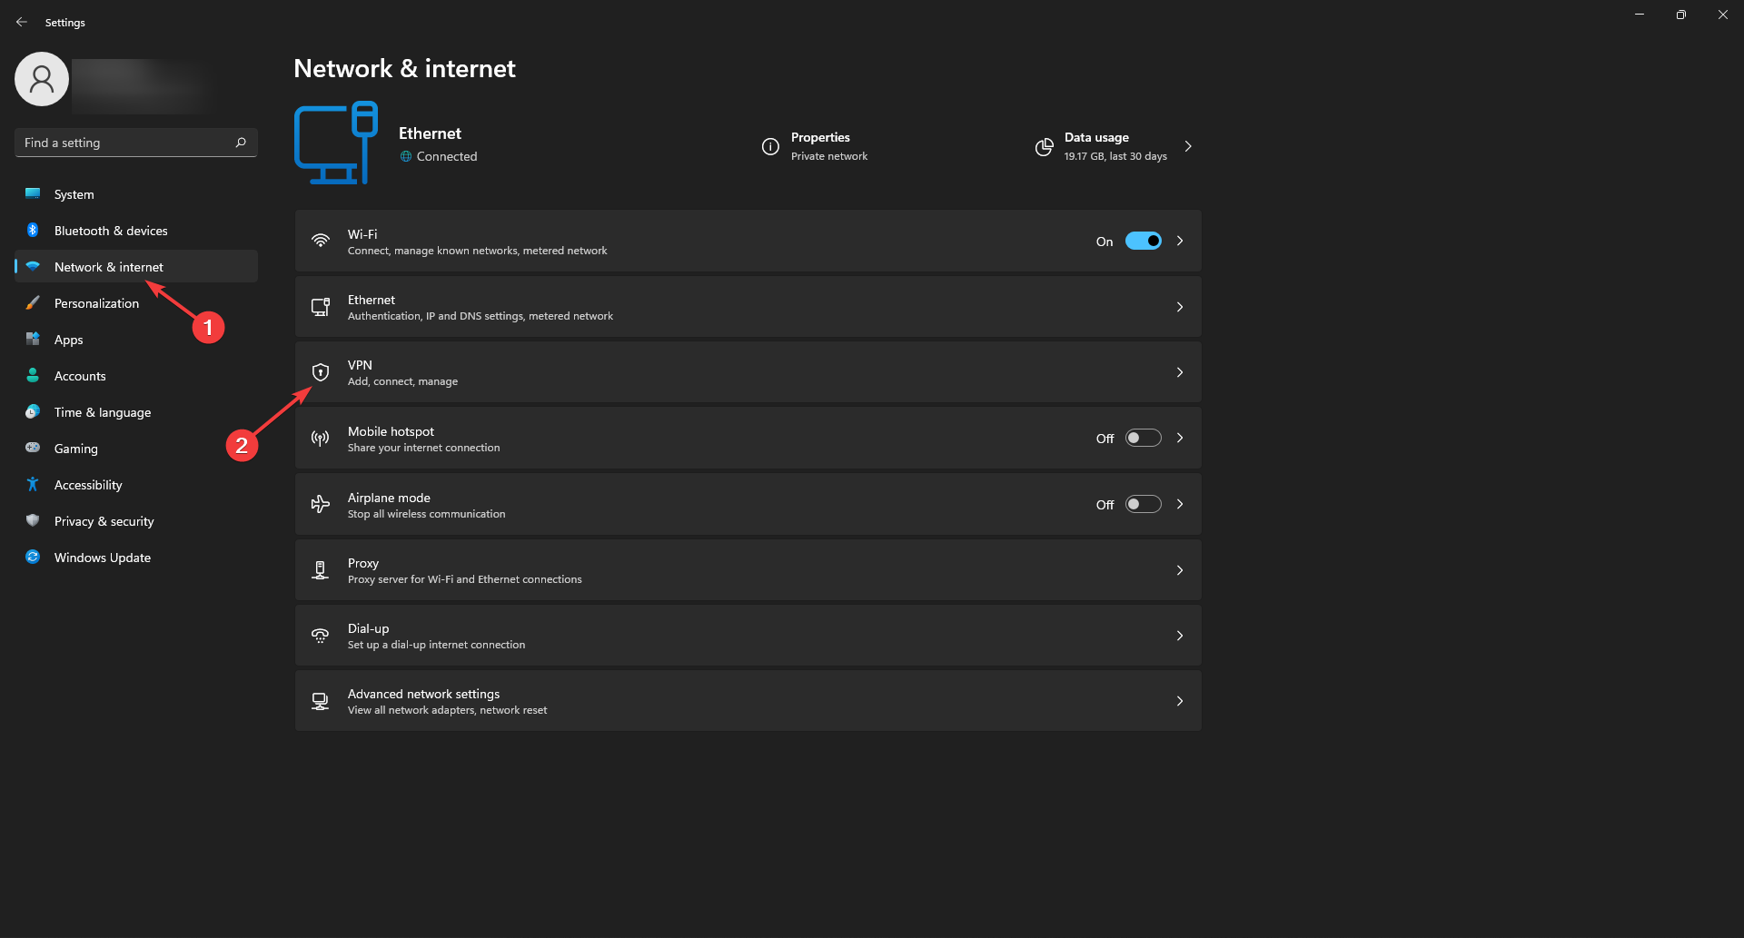Click the Wi-Fi signal icon

pyautogui.click(x=321, y=241)
